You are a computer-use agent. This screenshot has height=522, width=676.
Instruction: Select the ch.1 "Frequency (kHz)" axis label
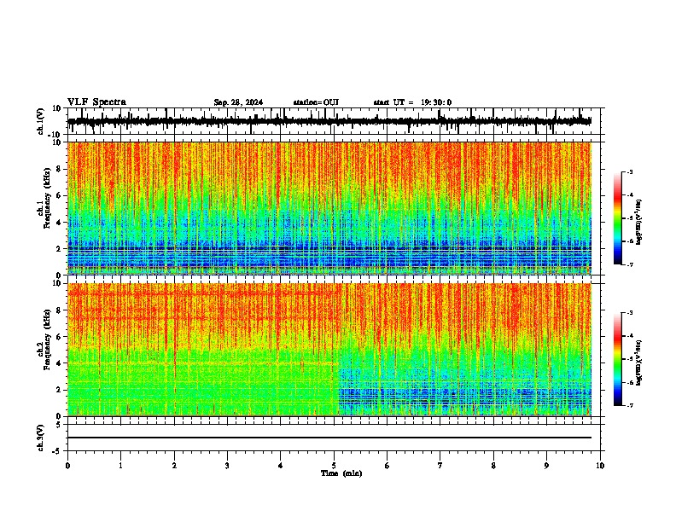tap(48, 198)
